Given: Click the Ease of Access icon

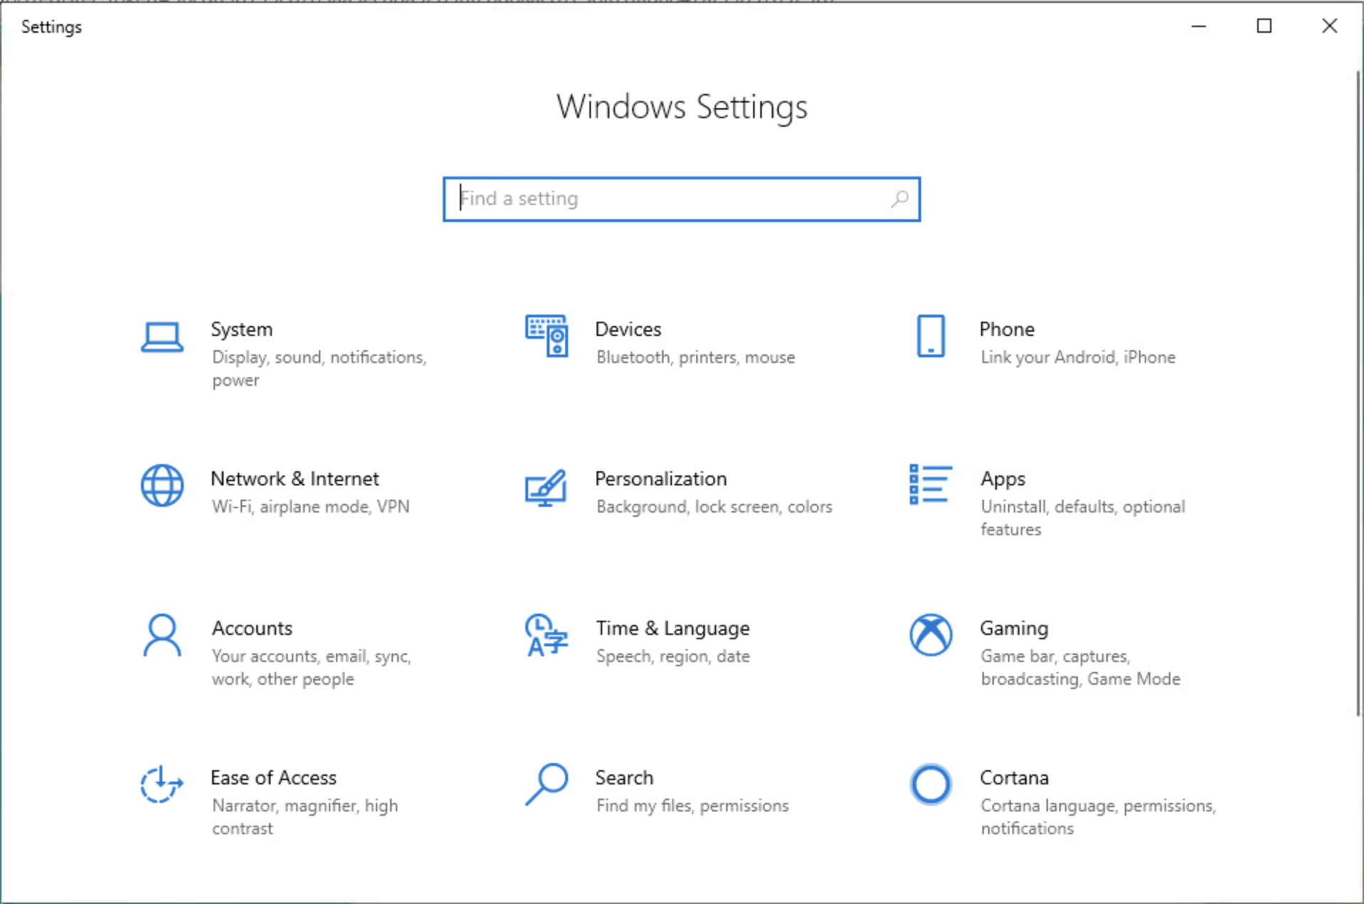Looking at the screenshot, I should 162,784.
